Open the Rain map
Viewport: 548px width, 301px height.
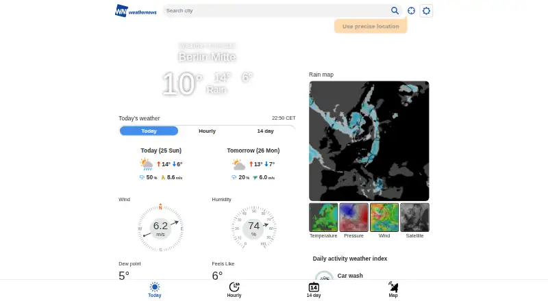[369, 141]
